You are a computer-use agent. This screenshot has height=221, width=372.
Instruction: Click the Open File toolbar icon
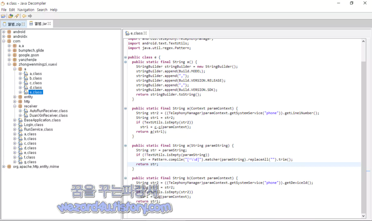pos(3,16)
